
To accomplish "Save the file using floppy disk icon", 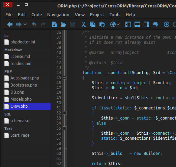I will coord(72,24).
